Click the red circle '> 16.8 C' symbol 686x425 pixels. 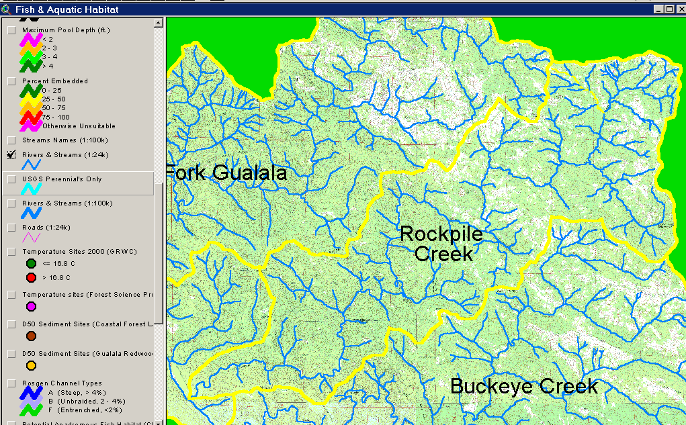click(31, 278)
